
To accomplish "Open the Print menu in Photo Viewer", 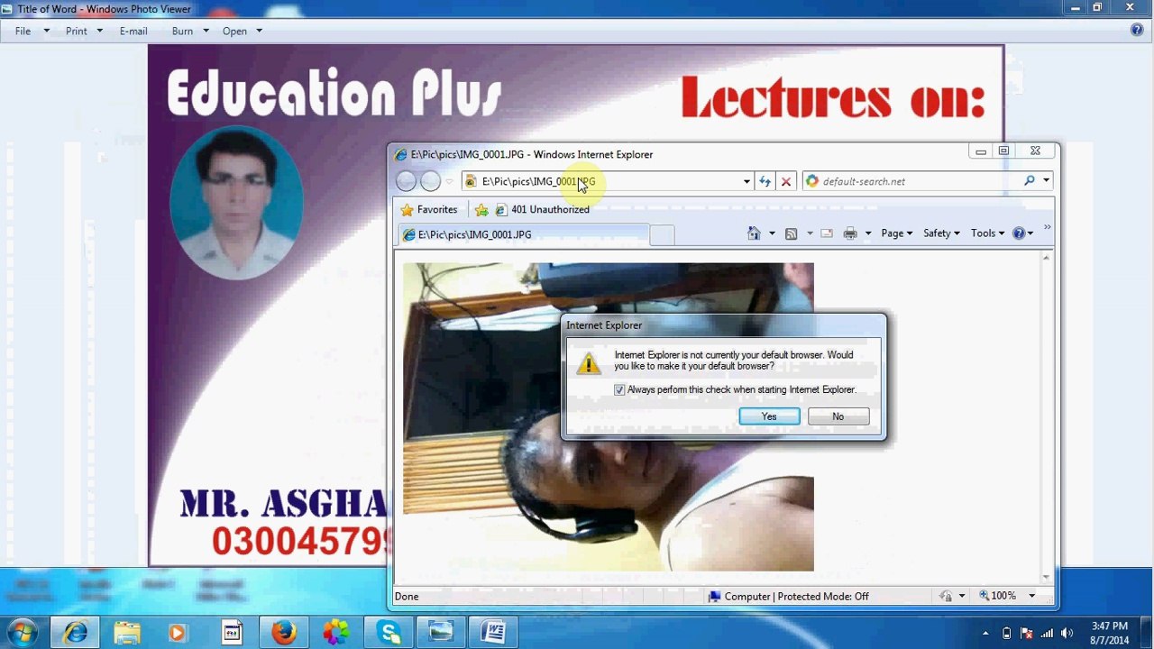I will (x=85, y=31).
